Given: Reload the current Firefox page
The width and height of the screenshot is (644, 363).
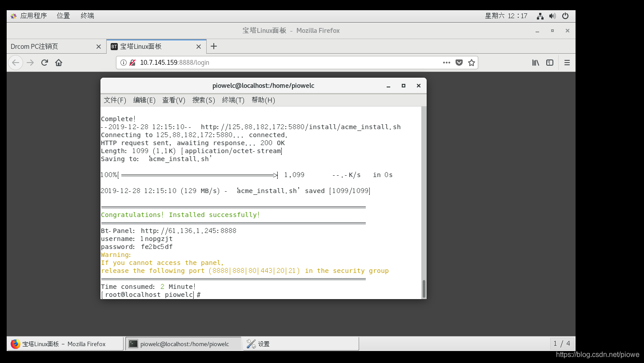Looking at the screenshot, I should (44, 63).
